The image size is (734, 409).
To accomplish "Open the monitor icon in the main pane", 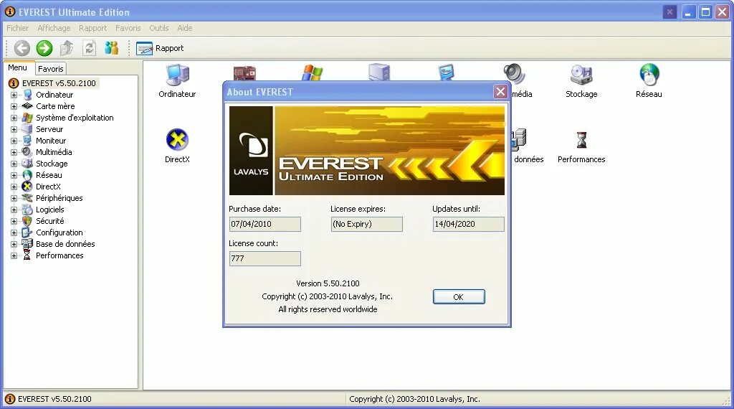I will (x=446, y=72).
